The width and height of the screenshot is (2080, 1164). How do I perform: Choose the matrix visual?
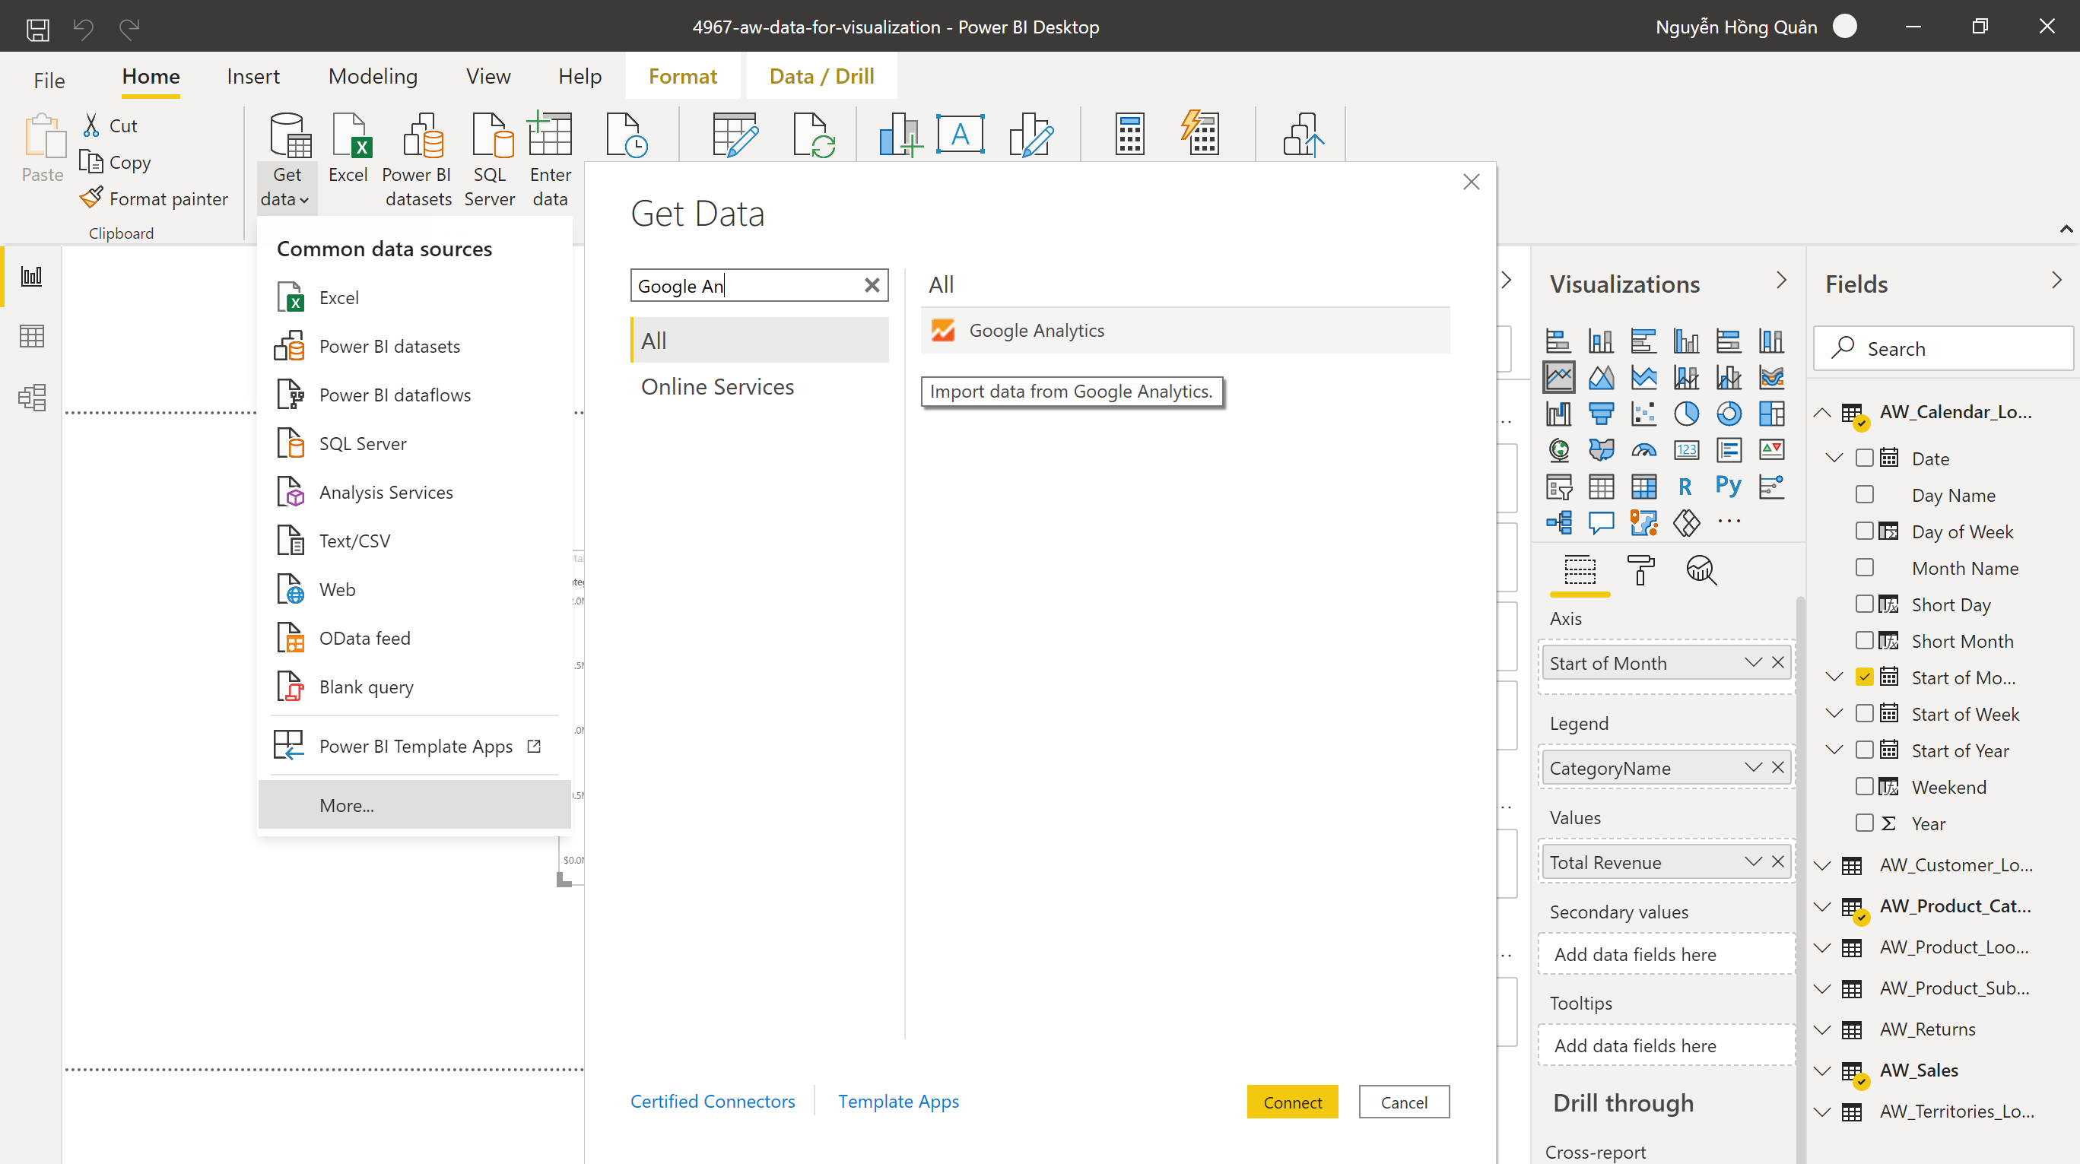tap(1643, 487)
